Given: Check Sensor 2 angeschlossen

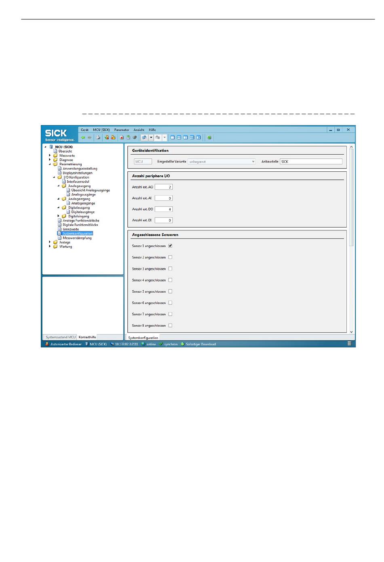Looking at the screenshot, I should pyautogui.click(x=170, y=257).
